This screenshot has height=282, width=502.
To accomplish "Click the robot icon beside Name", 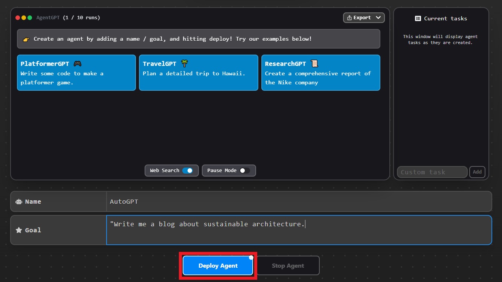I will [19, 202].
